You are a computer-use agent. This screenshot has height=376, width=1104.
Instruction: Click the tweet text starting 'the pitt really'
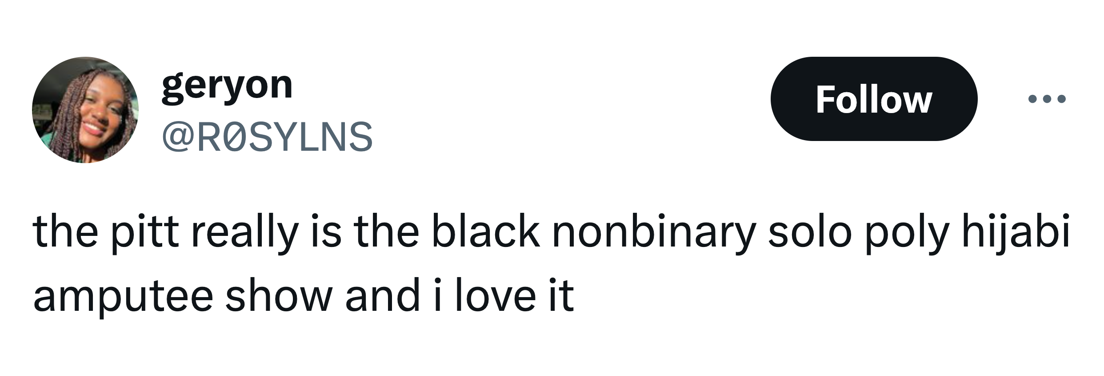(x=551, y=264)
